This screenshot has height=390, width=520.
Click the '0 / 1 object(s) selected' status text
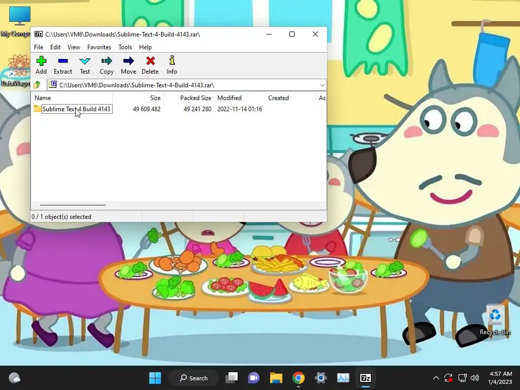[61, 216]
